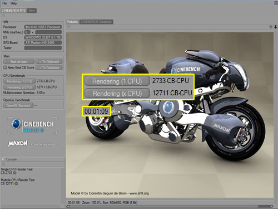Click "Single CPU Render Test" console line
The image size is (278, 209).
point(17,169)
